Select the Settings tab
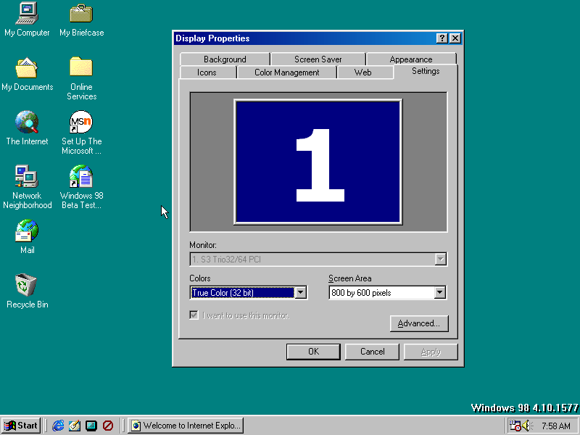The height and width of the screenshot is (435, 580). (426, 71)
